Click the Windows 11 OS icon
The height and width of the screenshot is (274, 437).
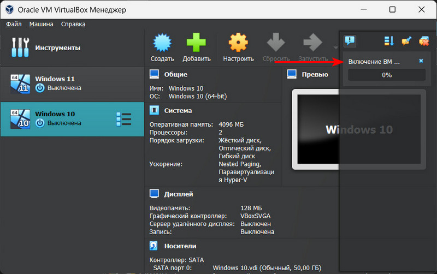coord(20,84)
